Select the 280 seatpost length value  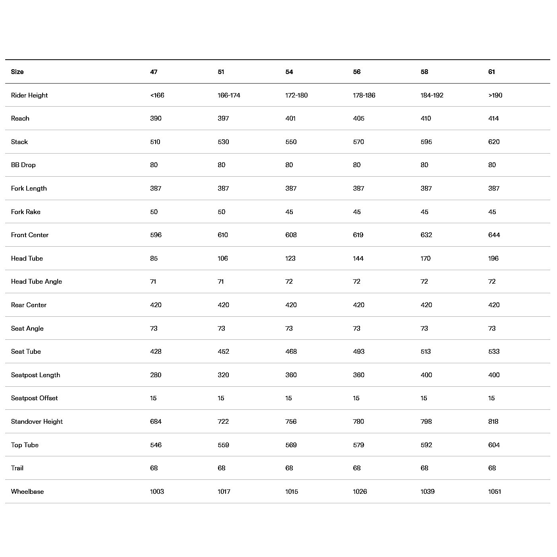tap(156, 375)
